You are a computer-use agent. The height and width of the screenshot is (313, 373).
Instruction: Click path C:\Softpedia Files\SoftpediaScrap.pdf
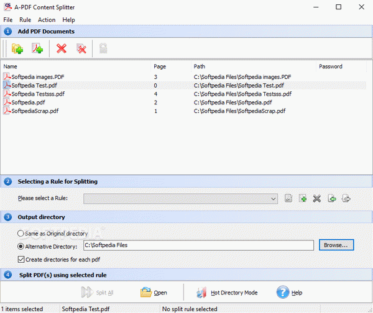click(x=239, y=111)
